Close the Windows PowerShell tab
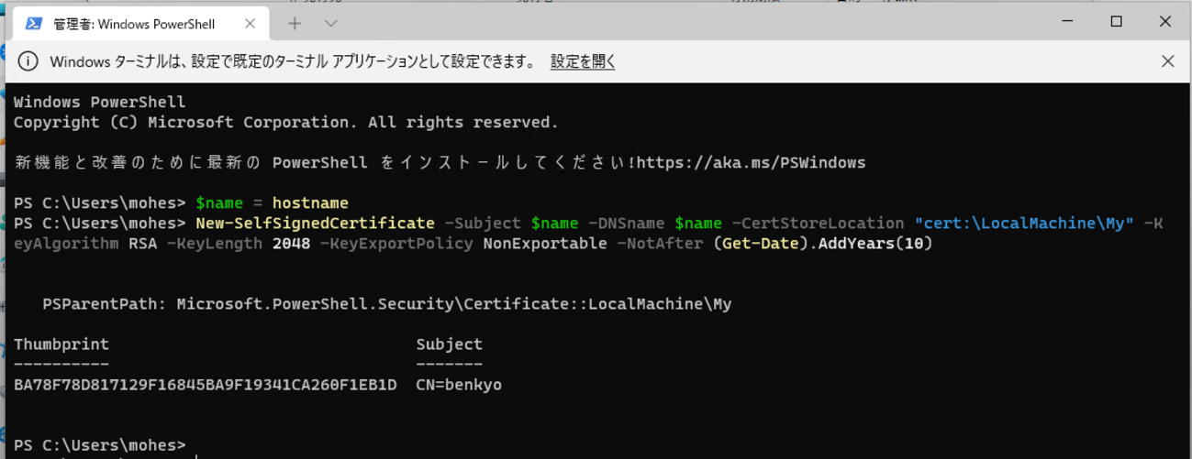Screen dimensions: 1192x459 251,23
